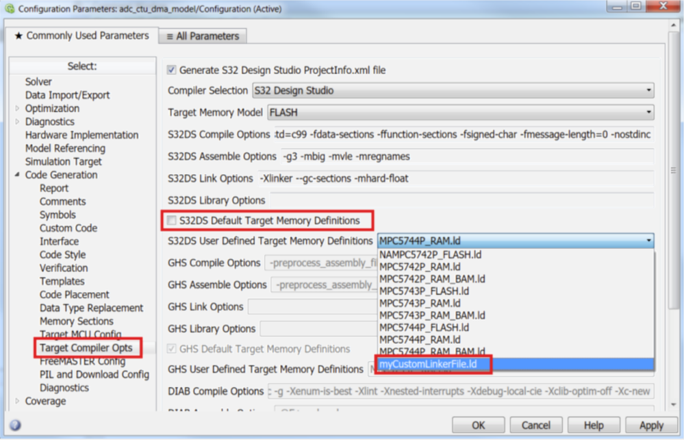This screenshot has height=440, width=684.
Task: Open Model Referencing settings
Action: tap(65, 149)
